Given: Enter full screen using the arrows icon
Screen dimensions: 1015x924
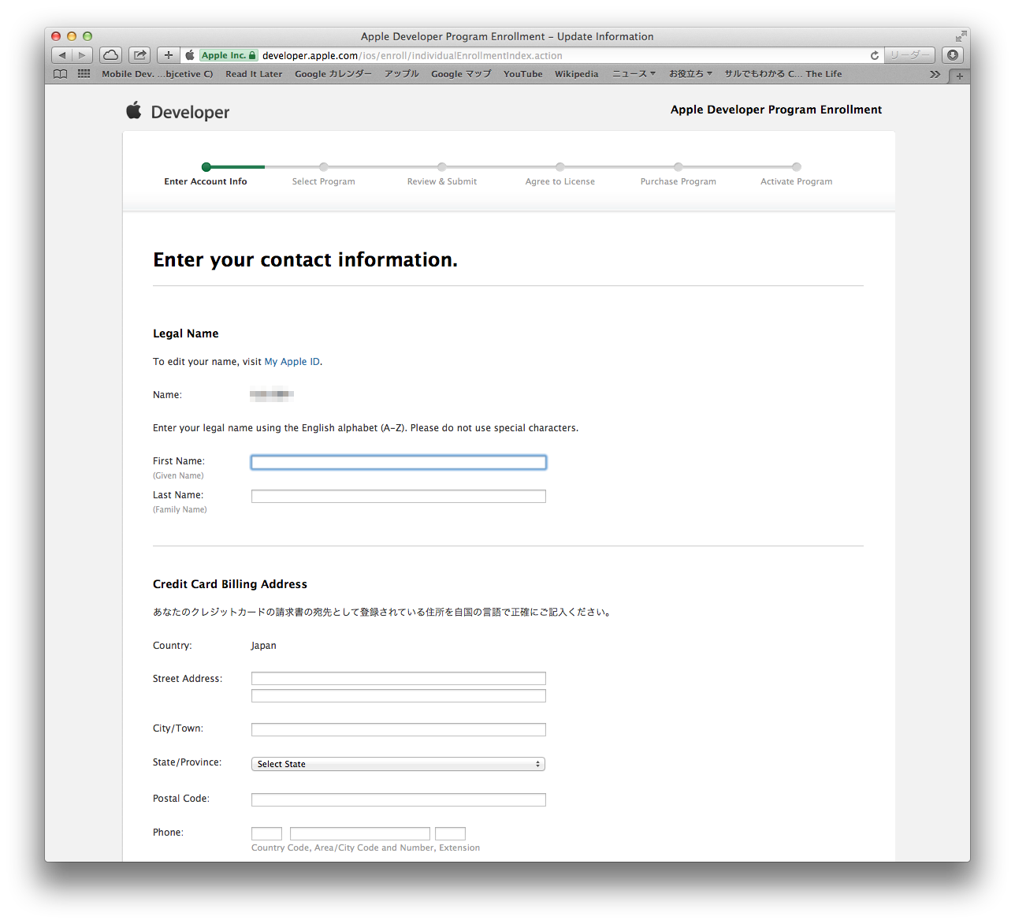Looking at the screenshot, I should 961,36.
